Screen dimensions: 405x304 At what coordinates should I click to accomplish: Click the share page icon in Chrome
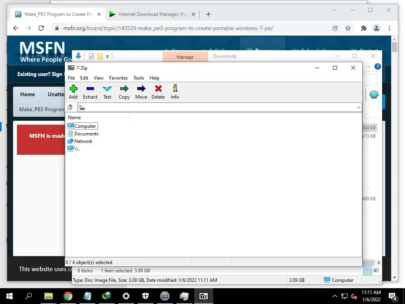coord(335,28)
